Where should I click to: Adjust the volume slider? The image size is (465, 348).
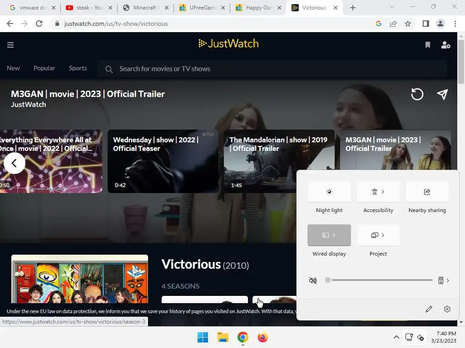pos(380,280)
